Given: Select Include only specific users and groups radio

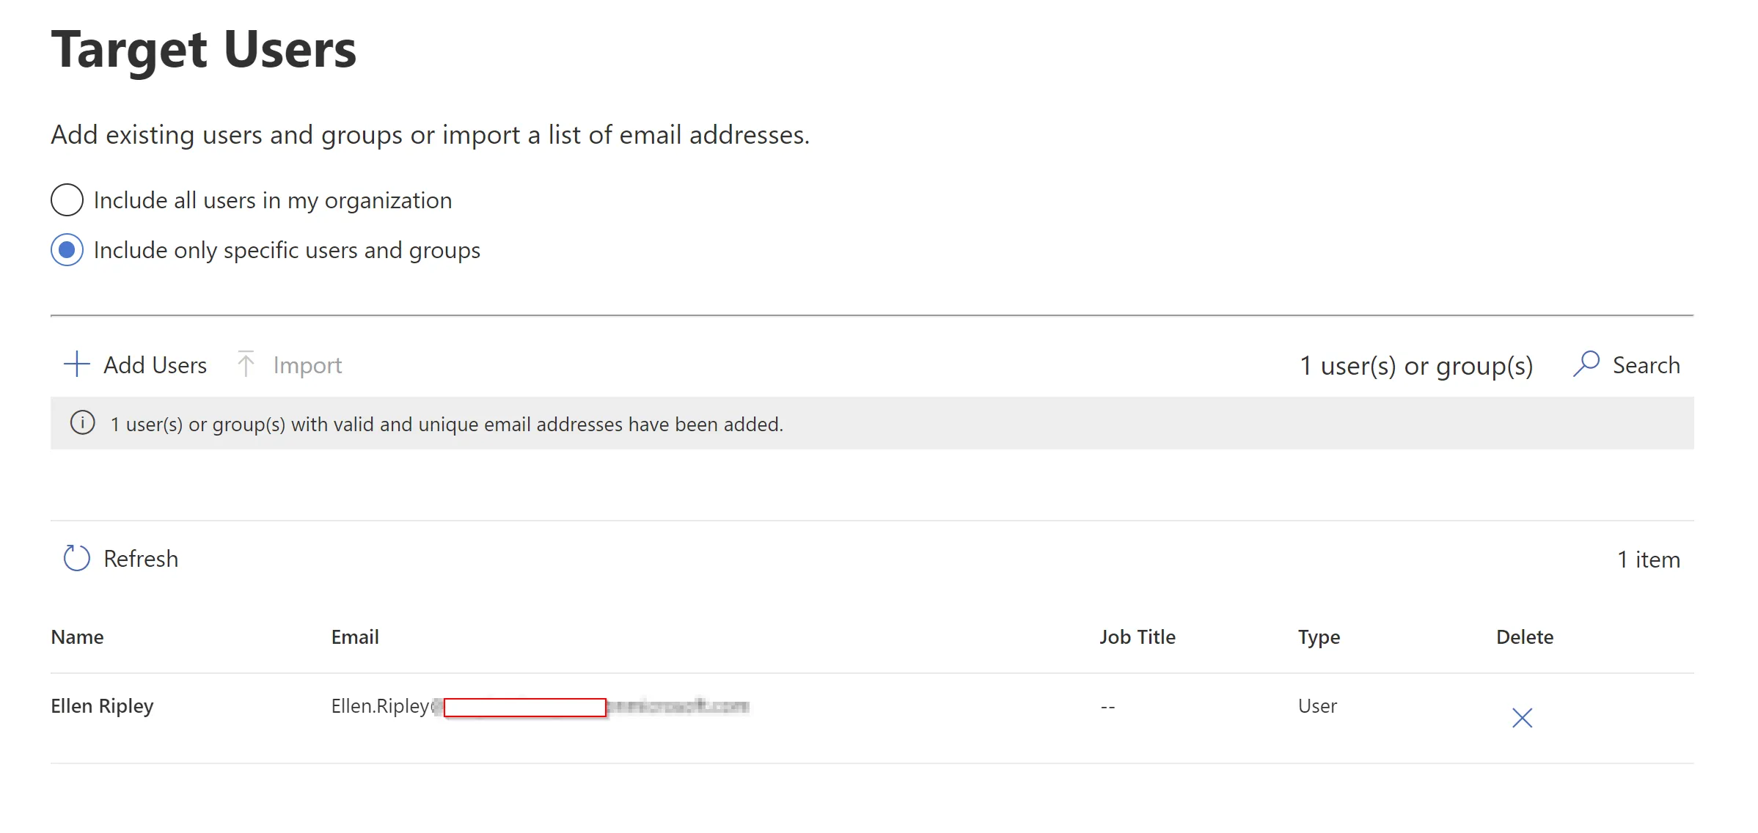Looking at the screenshot, I should 67,250.
